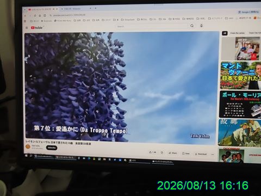
Task: Select the All filter chip
Action: click(225, 33)
